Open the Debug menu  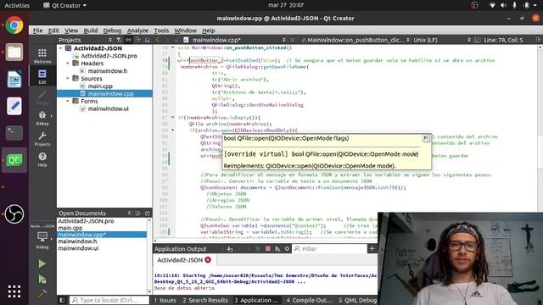[x=112, y=30]
